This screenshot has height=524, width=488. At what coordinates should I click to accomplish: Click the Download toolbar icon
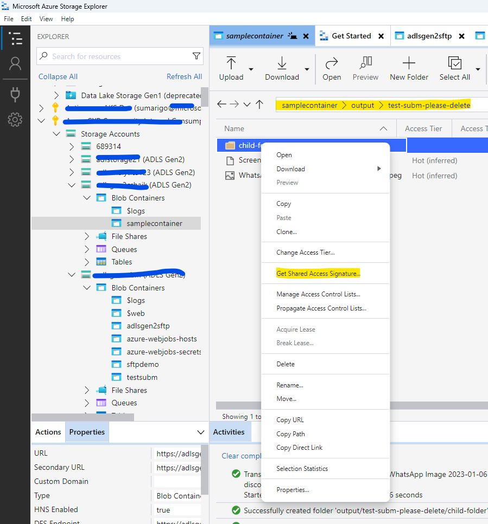(282, 63)
